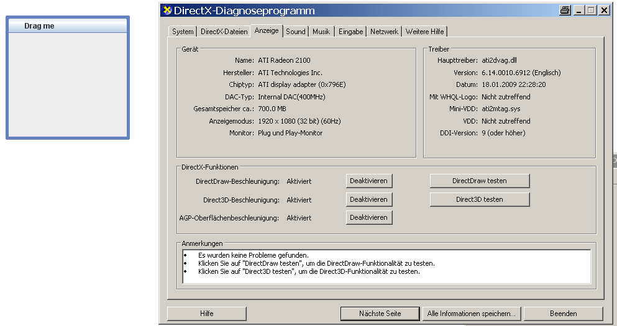Open the Musik tab
The height and width of the screenshot is (326, 617).
pyautogui.click(x=321, y=32)
